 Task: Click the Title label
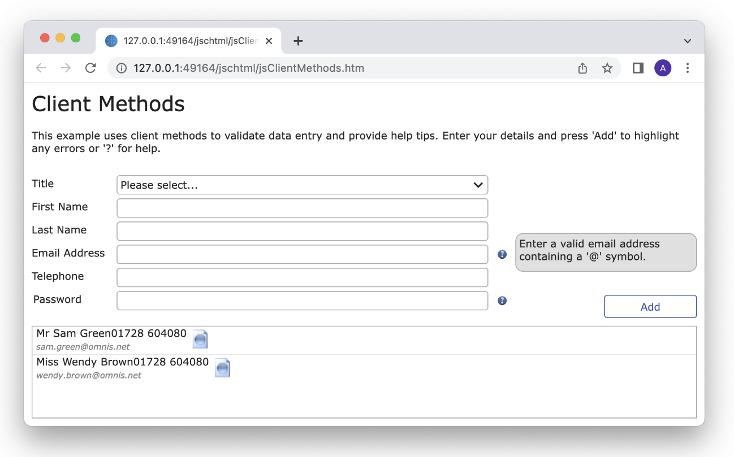(x=43, y=184)
